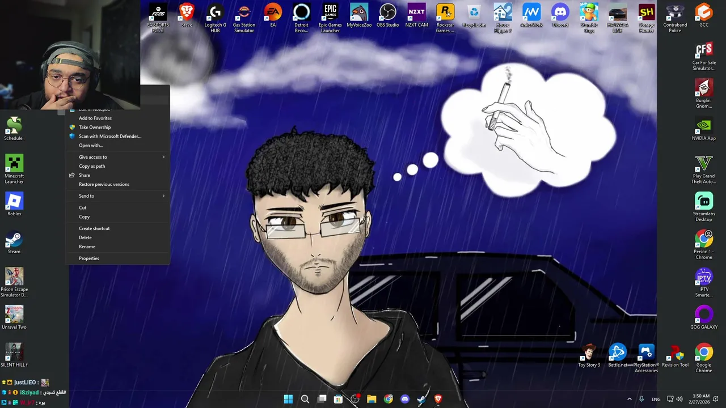Choose Take Ownership in context menu

pyautogui.click(x=118, y=127)
